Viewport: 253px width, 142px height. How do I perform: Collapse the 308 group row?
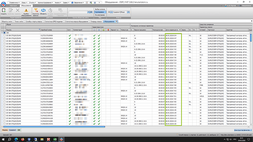coord(2,33)
